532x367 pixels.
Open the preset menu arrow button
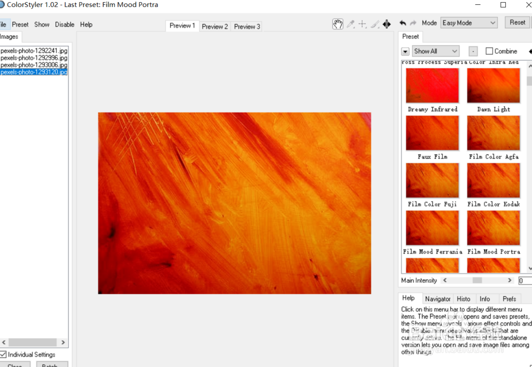pyautogui.click(x=405, y=52)
